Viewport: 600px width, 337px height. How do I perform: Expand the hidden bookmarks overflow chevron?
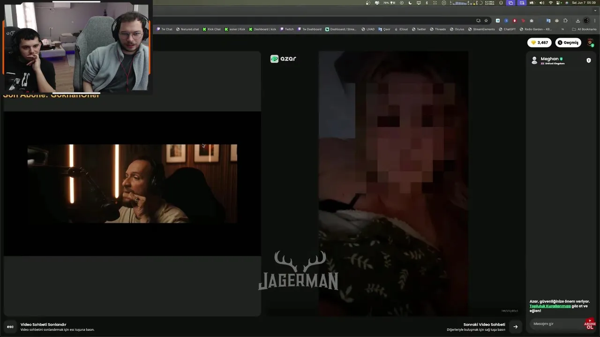(x=562, y=29)
